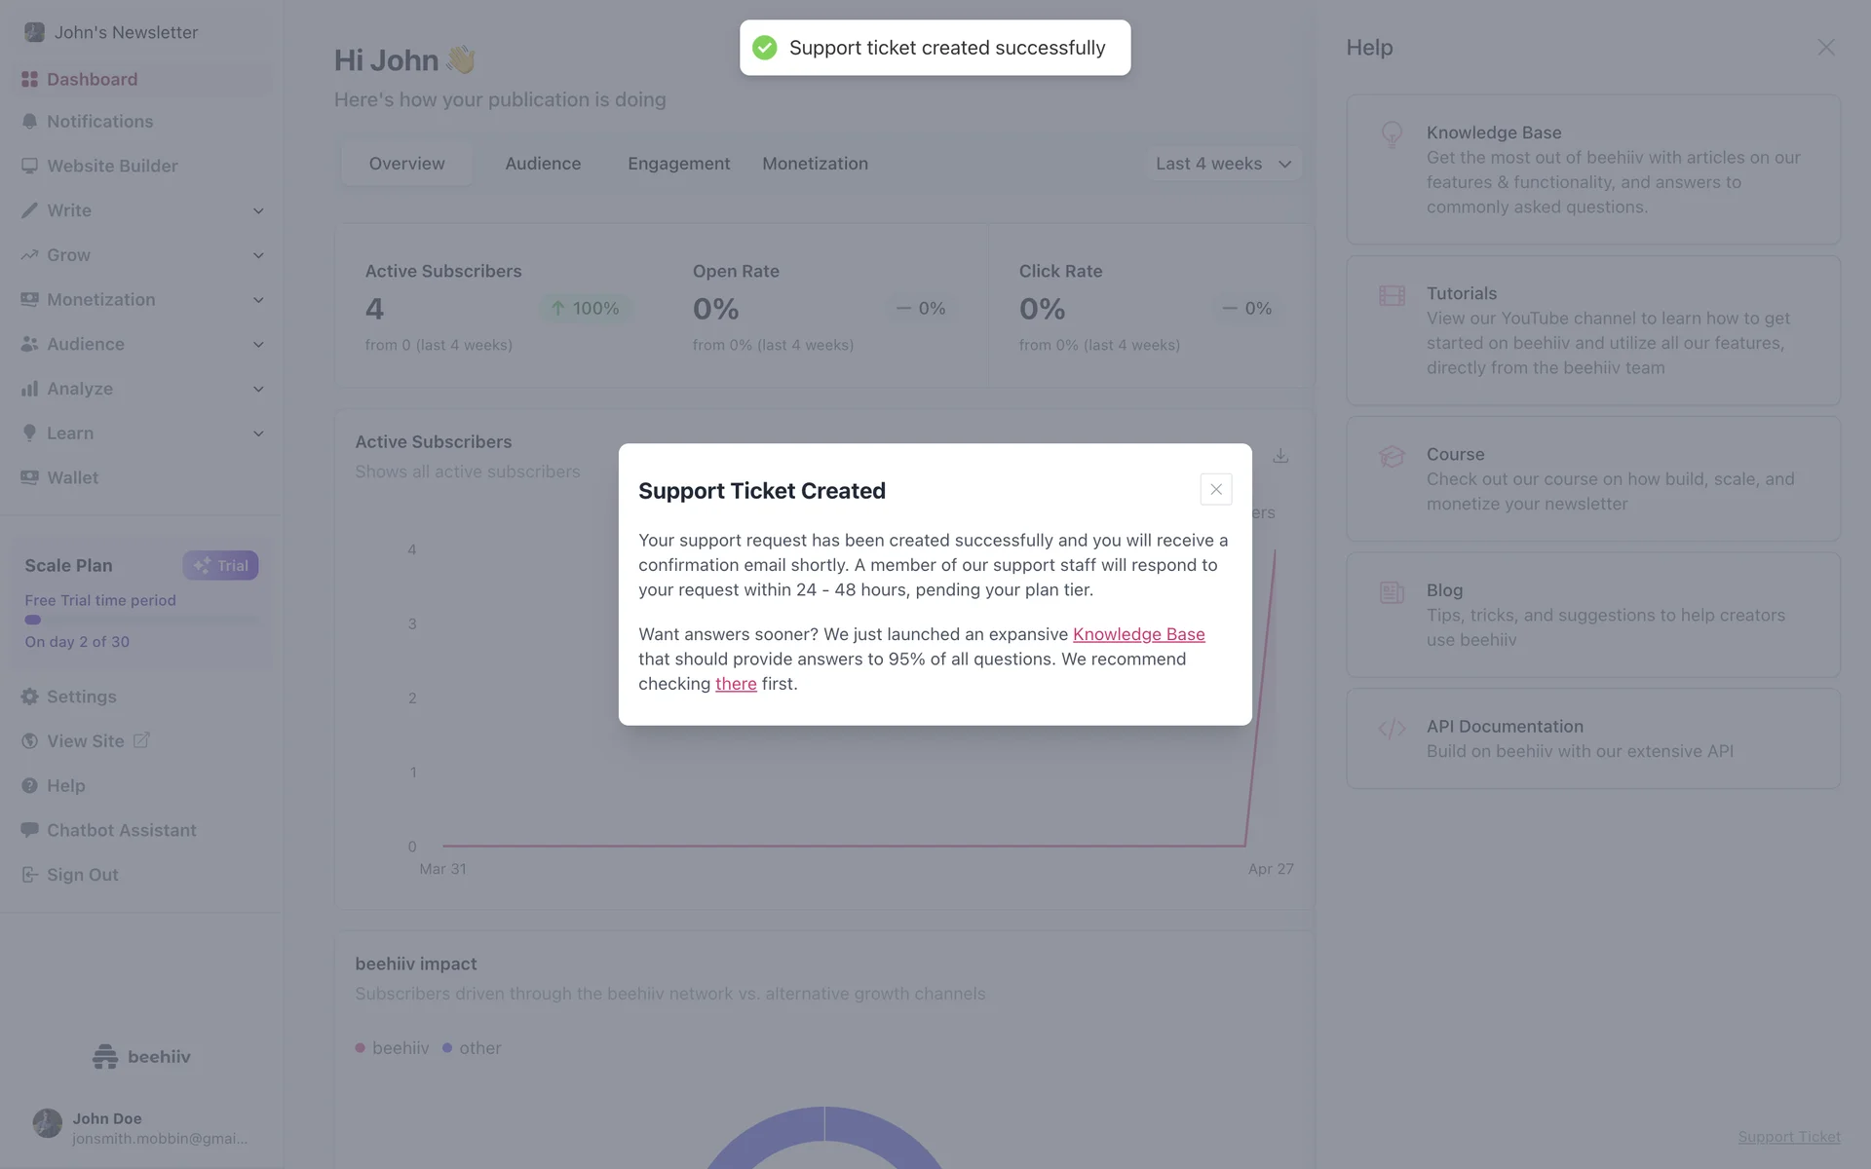Click the Support Ticket link

coord(1788,1137)
